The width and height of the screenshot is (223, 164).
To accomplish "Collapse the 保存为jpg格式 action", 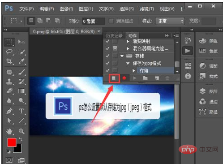I will 128,64.
